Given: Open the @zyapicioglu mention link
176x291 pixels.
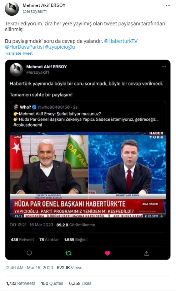Looking at the screenshot, I should click(60, 47).
